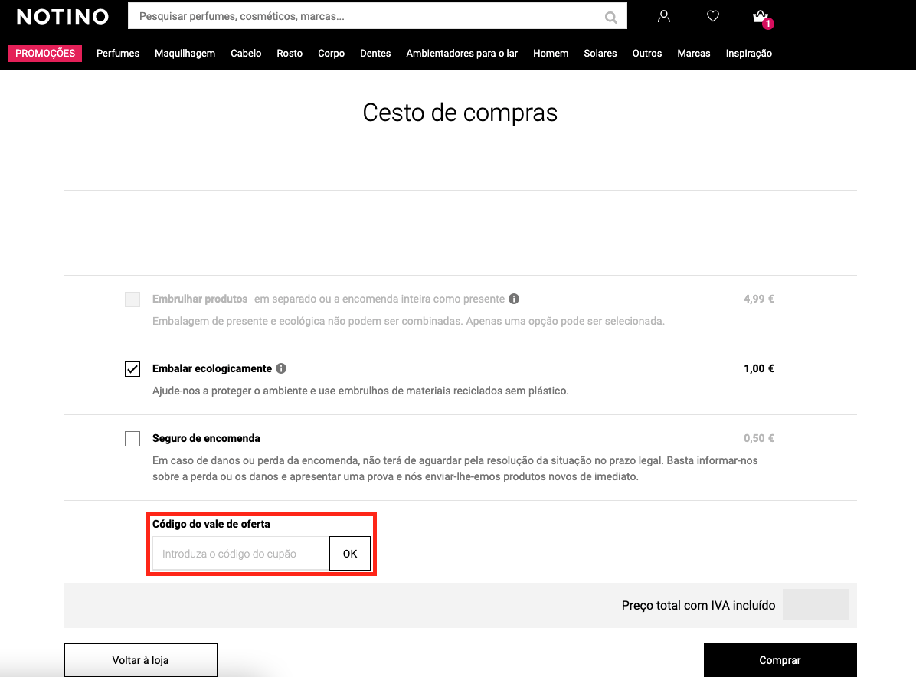This screenshot has height=677, width=916.
Task: Click info icon beside Embalar ecologicamente
Action: [281, 368]
